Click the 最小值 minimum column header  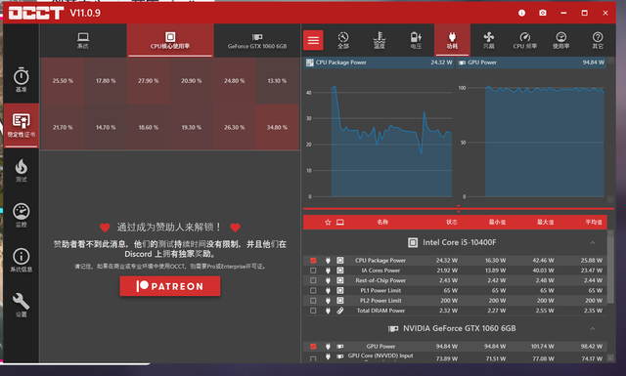[498, 222]
